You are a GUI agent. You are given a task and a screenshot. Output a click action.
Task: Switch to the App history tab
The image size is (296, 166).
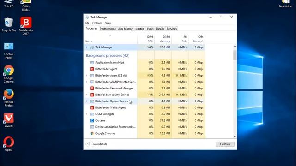pos(125,29)
